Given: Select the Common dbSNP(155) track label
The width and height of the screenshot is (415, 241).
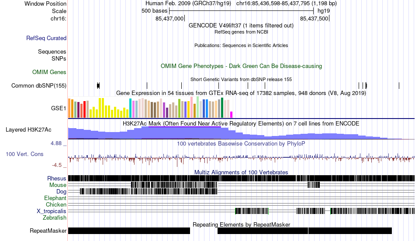Looking at the screenshot, I should click(x=38, y=85).
